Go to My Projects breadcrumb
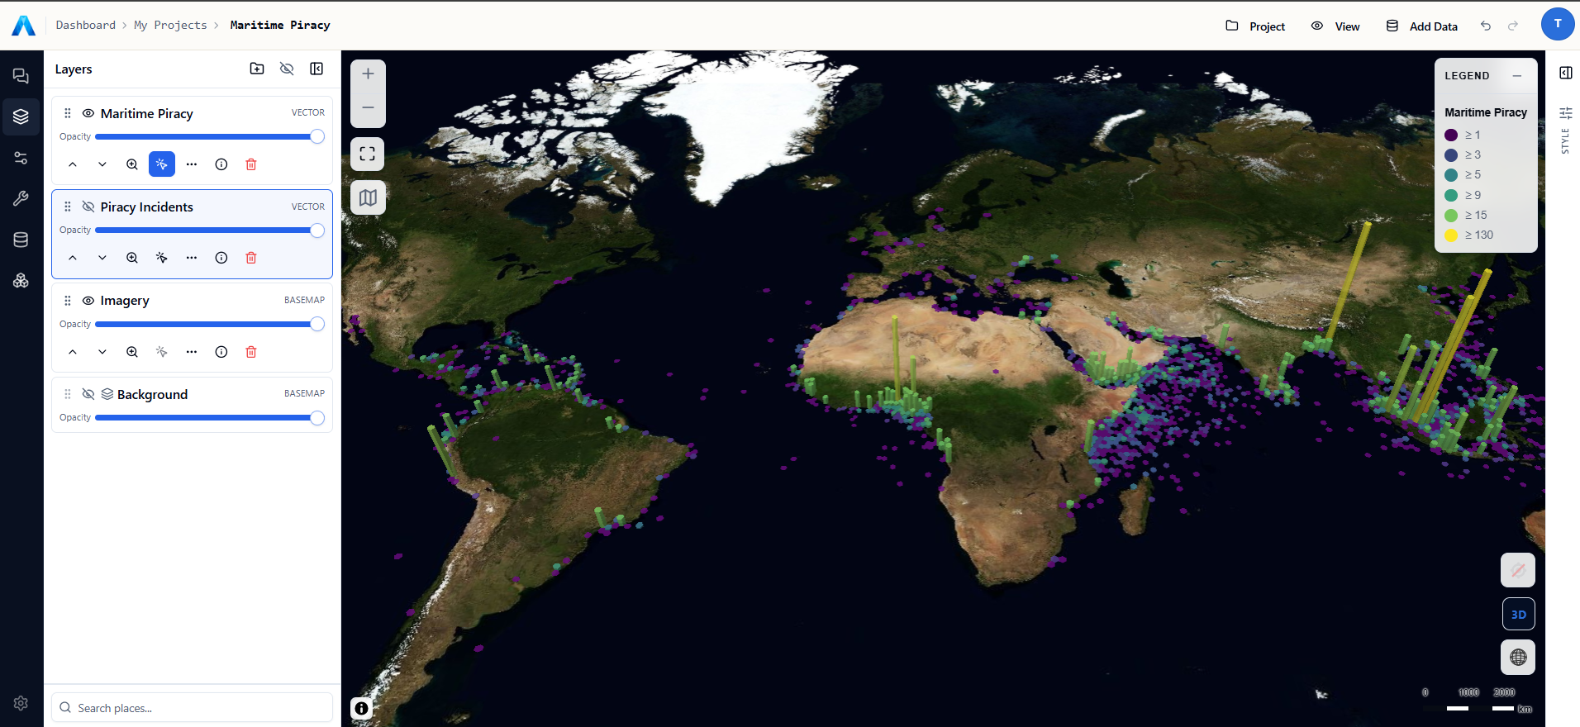Viewport: 1580px width, 727px height. pos(170,25)
